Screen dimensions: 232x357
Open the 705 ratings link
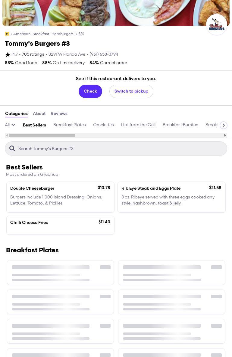pyautogui.click(x=33, y=54)
